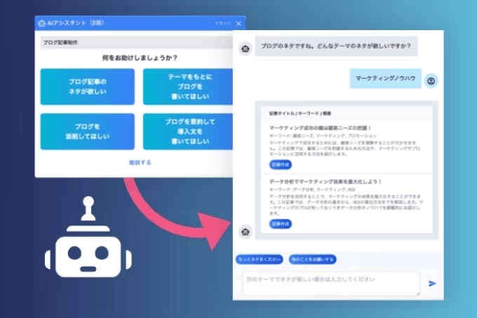477x318 pixels.
Task: Click the リセット reset link in header
Action: [222, 24]
